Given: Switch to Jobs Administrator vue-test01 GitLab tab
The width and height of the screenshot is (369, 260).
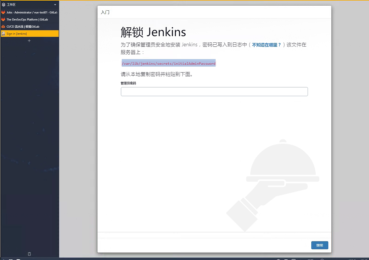Looking at the screenshot, I should pyautogui.click(x=30, y=12).
